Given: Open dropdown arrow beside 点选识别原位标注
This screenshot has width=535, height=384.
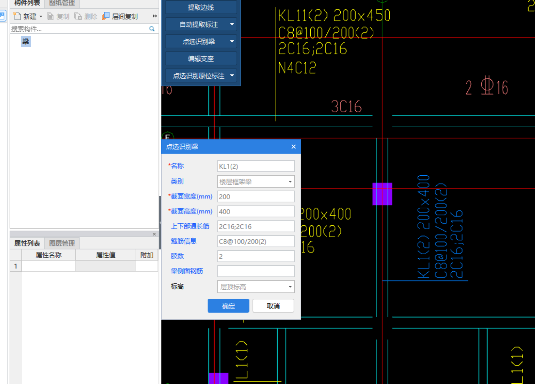Looking at the screenshot, I should pos(232,76).
